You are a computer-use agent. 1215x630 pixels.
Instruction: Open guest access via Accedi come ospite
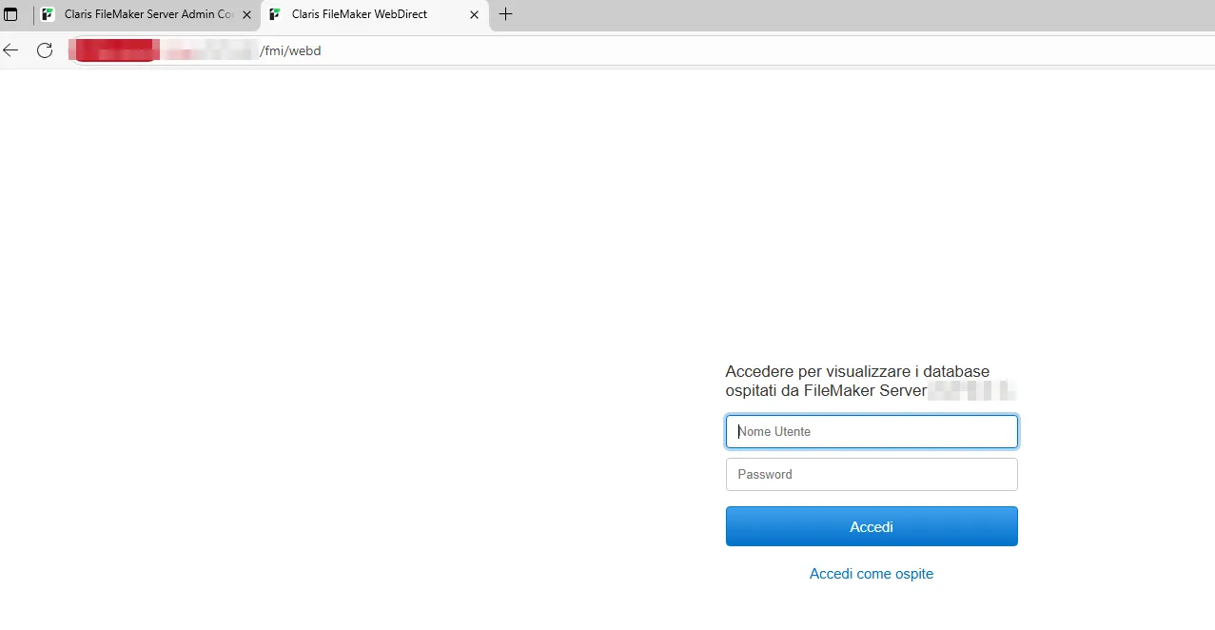(872, 573)
